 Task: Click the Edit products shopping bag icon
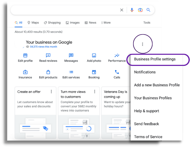(x=48, y=72)
